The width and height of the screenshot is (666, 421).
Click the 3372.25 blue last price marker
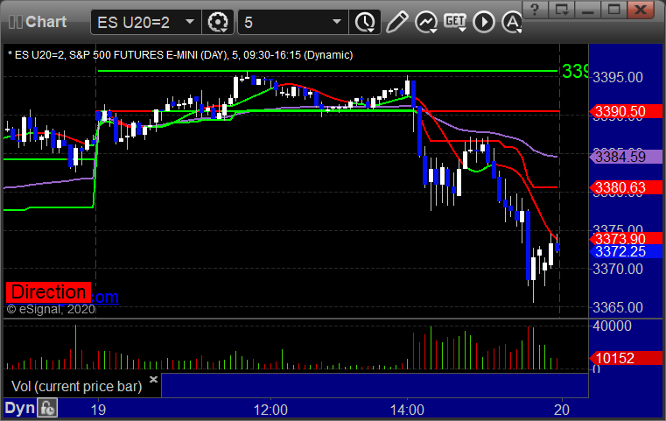click(x=626, y=251)
